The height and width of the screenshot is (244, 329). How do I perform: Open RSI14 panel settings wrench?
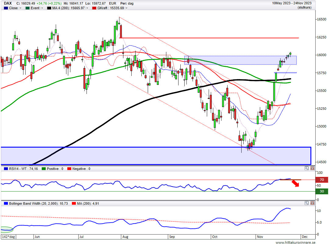pyautogui.click(x=306, y=168)
